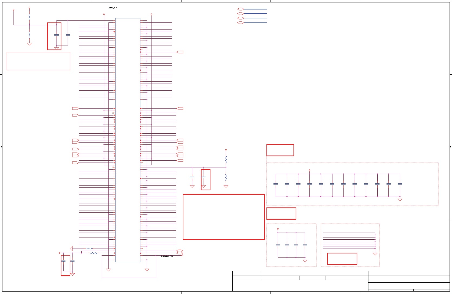Click the ground symbol joining the eight parallel nets
This screenshot has height=294, width=452.
375,254
